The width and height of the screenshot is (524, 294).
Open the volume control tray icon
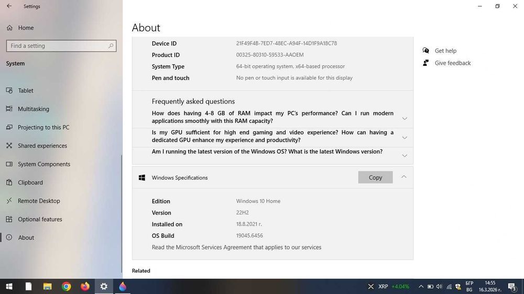[x=440, y=286]
